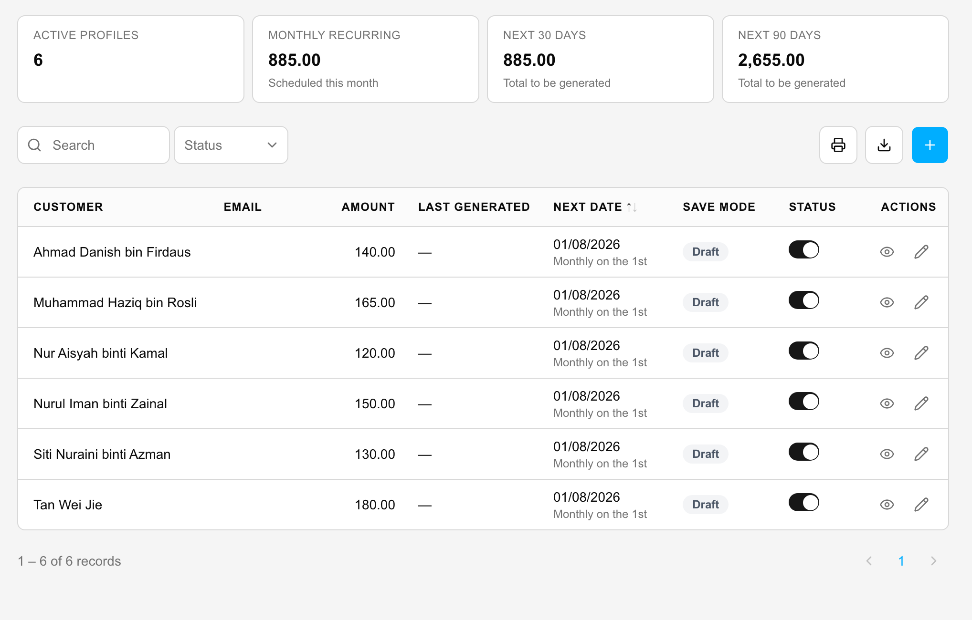Click the download export icon

884,145
